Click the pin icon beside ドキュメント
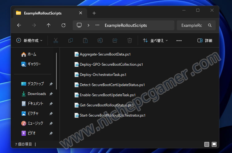Image resolution: width=232 pixels, height=153 pixels. pos(51,104)
